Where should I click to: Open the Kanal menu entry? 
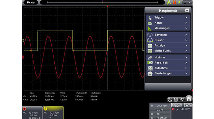point(168,23)
